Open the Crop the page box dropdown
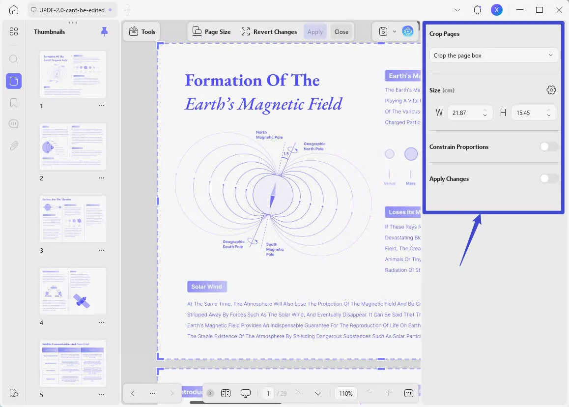569x407 pixels. coord(493,55)
